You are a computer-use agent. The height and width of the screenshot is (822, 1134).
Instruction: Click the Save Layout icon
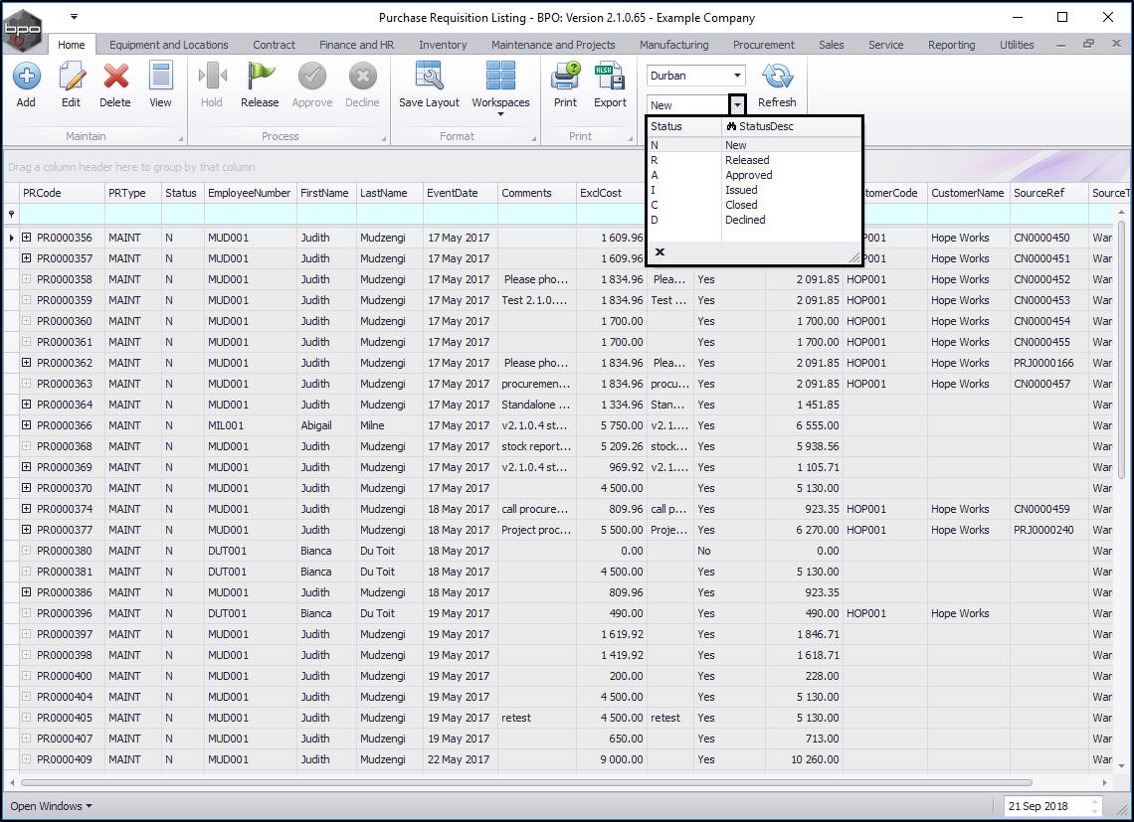[x=429, y=84]
